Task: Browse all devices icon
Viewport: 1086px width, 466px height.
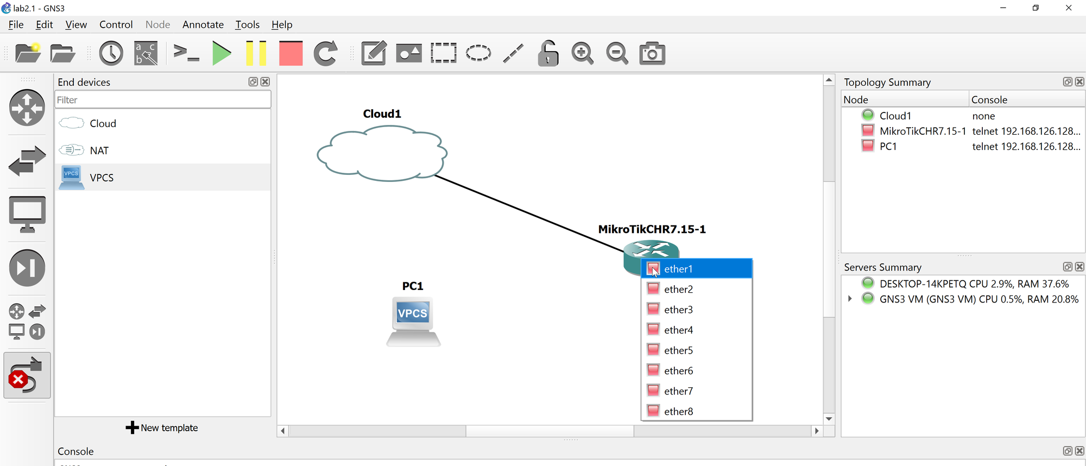Action: (x=27, y=321)
